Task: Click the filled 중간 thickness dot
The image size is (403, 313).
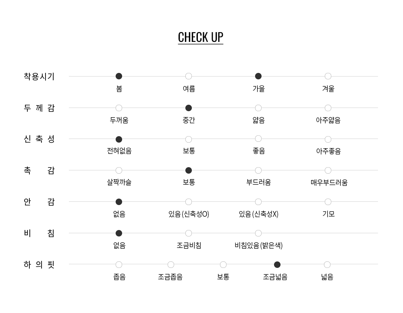Action: click(189, 108)
